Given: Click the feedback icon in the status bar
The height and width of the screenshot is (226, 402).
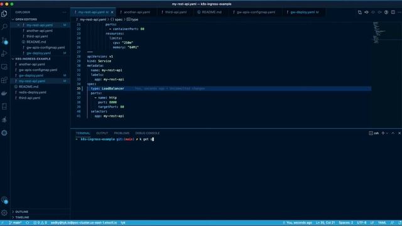Looking at the screenshot, I should pos(393,223).
